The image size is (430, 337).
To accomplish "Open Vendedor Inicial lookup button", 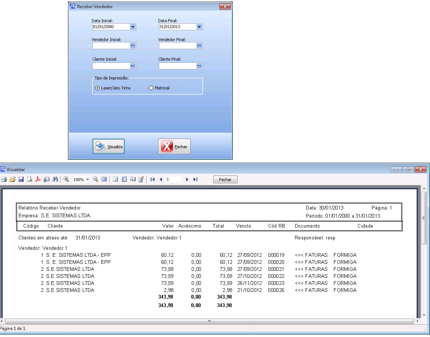I will pos(133,45).
